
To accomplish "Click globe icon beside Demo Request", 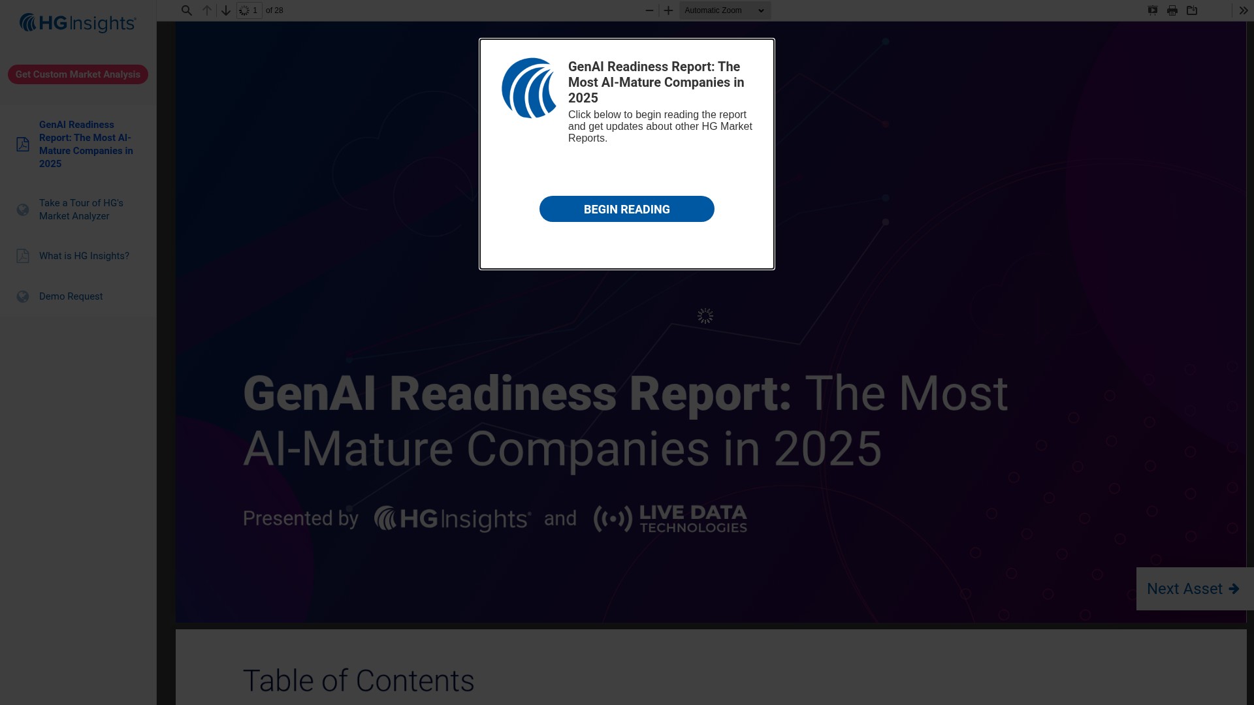I will (x=23, y=296).
